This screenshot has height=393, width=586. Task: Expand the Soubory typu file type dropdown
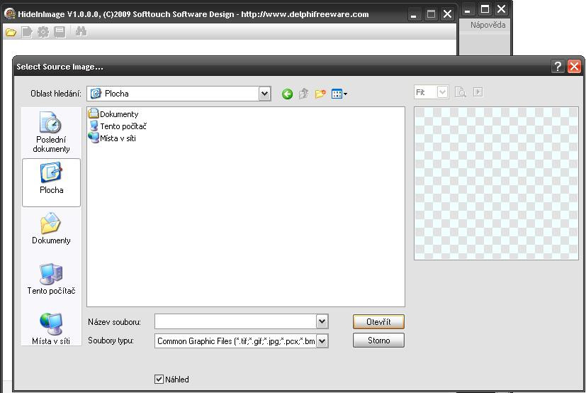[x=322, y=341]
